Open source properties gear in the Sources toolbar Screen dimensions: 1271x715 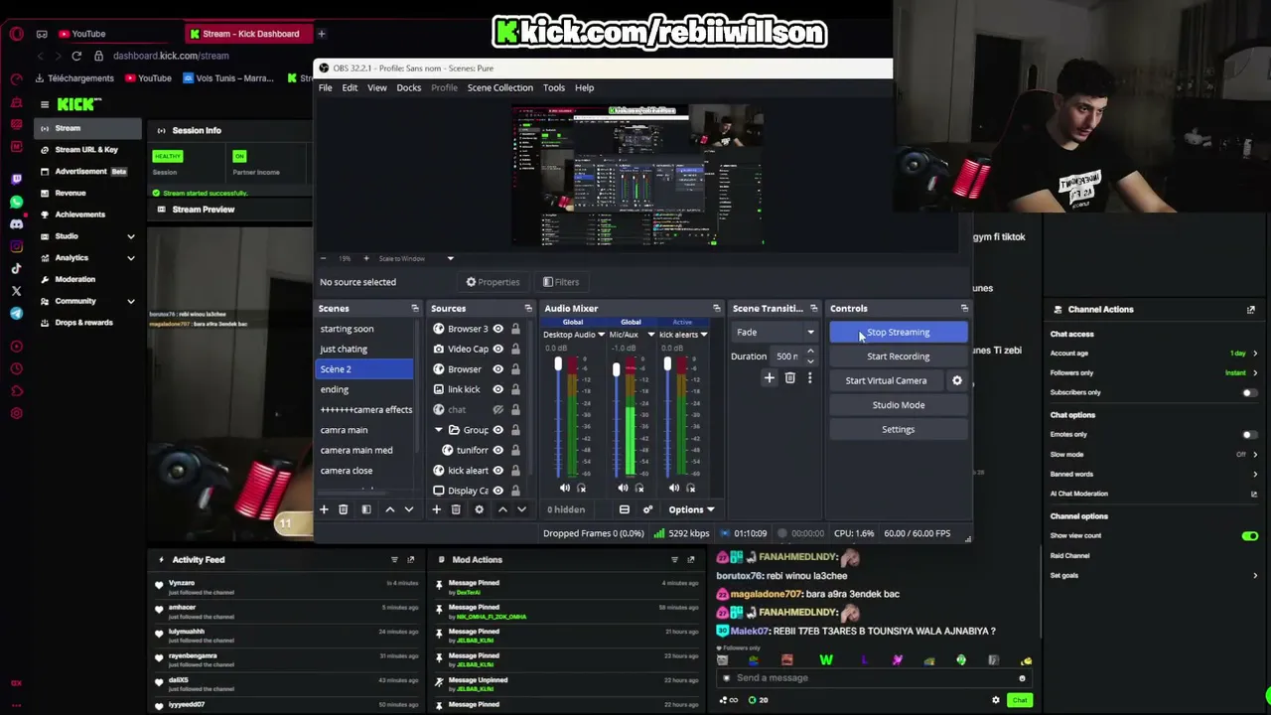pos(479,509)
